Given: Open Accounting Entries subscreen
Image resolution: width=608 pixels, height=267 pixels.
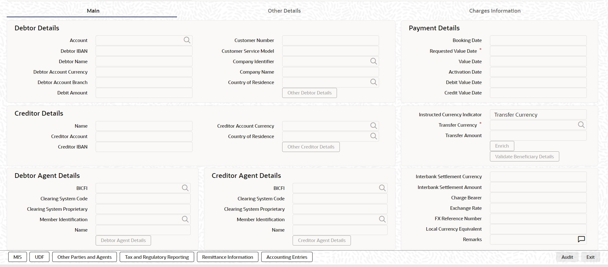Looking at the screenshot, I should click(287, 257).
